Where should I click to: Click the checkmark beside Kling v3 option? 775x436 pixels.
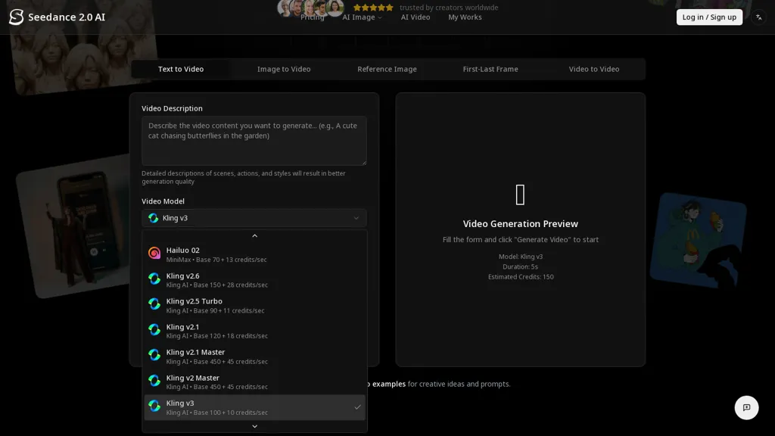pos(357,406)
